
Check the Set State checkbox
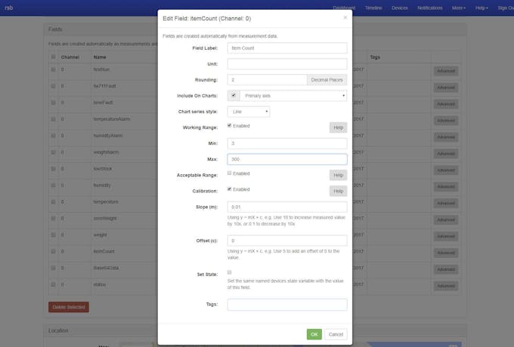pos(230,272)
